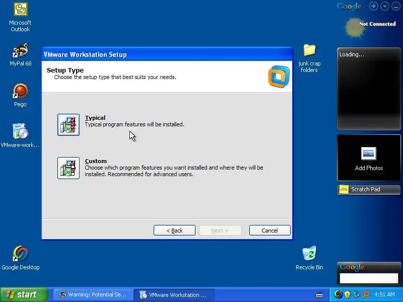Select the Pego desktop shortcut
This screenshot has width=403, height=302.
pos(20,95)
